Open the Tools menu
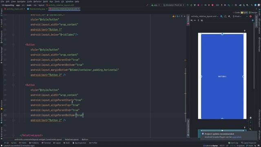The image size is (261, 147). (x=57, y=2)
